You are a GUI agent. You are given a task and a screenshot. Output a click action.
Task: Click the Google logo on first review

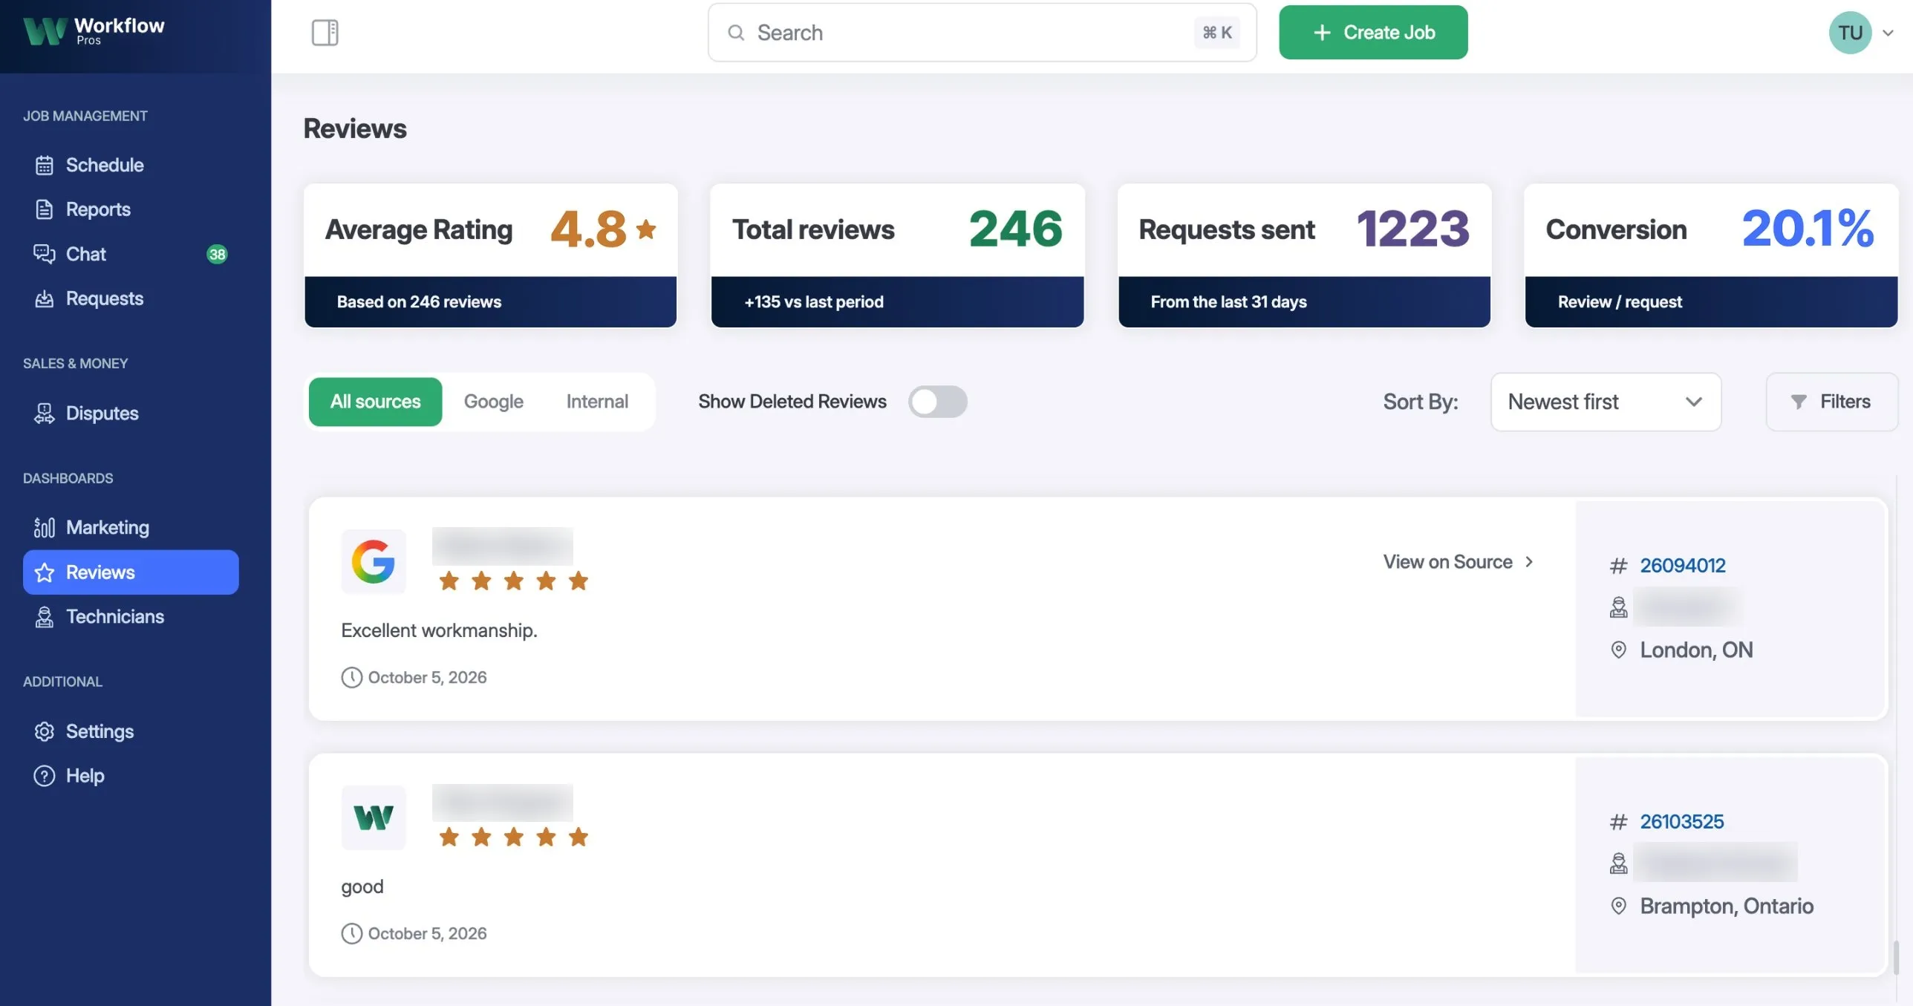click(373, 561)
